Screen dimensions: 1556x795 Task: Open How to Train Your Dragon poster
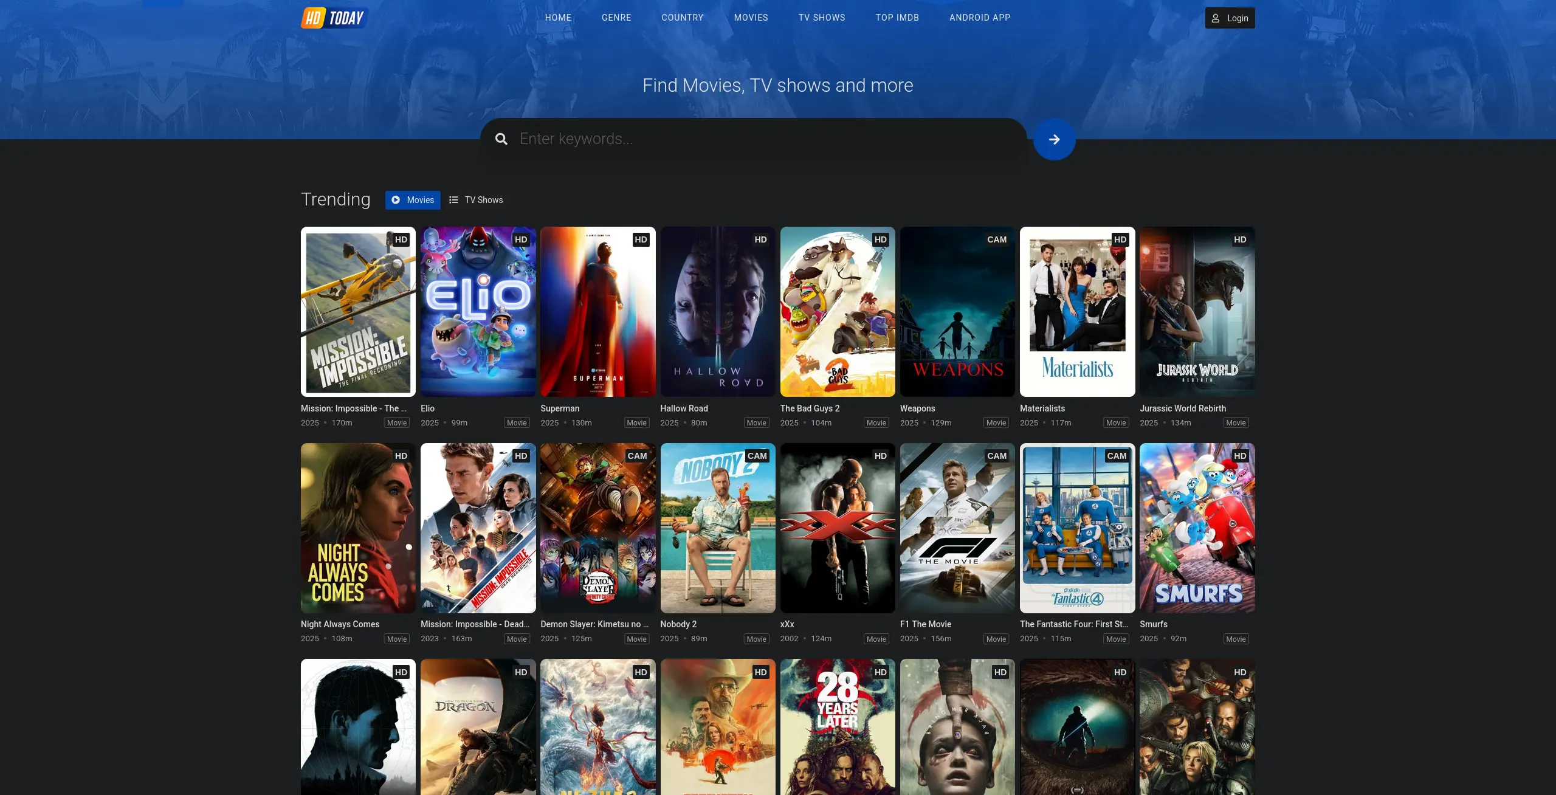coord(478,727)
